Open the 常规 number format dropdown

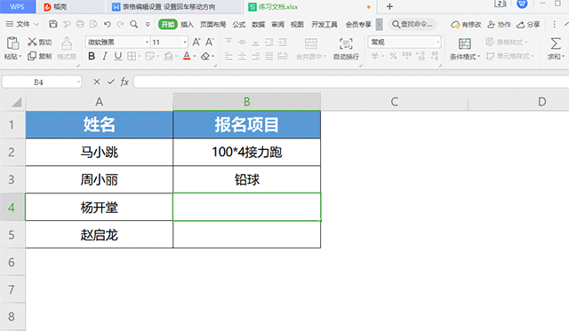pos(437,42)
